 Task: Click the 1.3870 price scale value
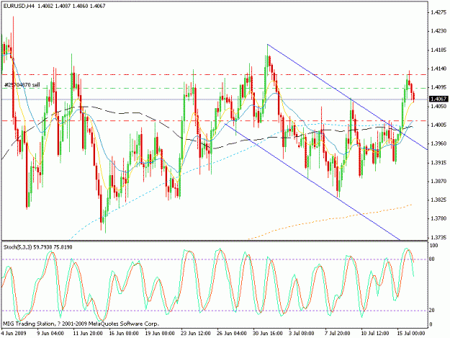pos(438,181)
